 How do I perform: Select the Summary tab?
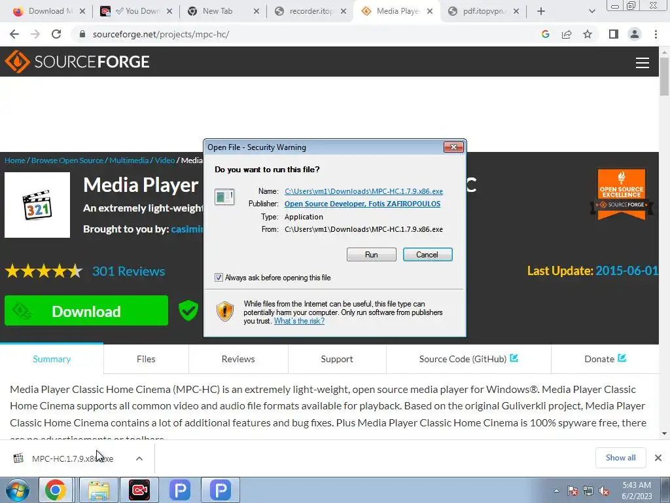point(52,359)
